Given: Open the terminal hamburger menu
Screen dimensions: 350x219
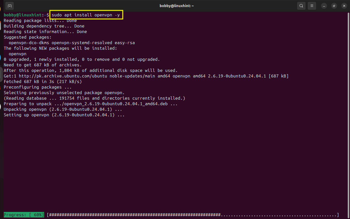Looking at the screenshot, I should click(312, 6).
